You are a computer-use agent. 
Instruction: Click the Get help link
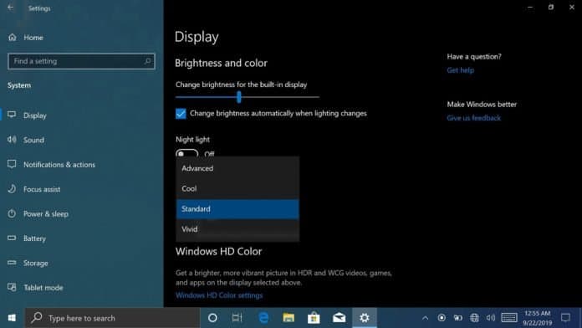(x=460, y=70)
